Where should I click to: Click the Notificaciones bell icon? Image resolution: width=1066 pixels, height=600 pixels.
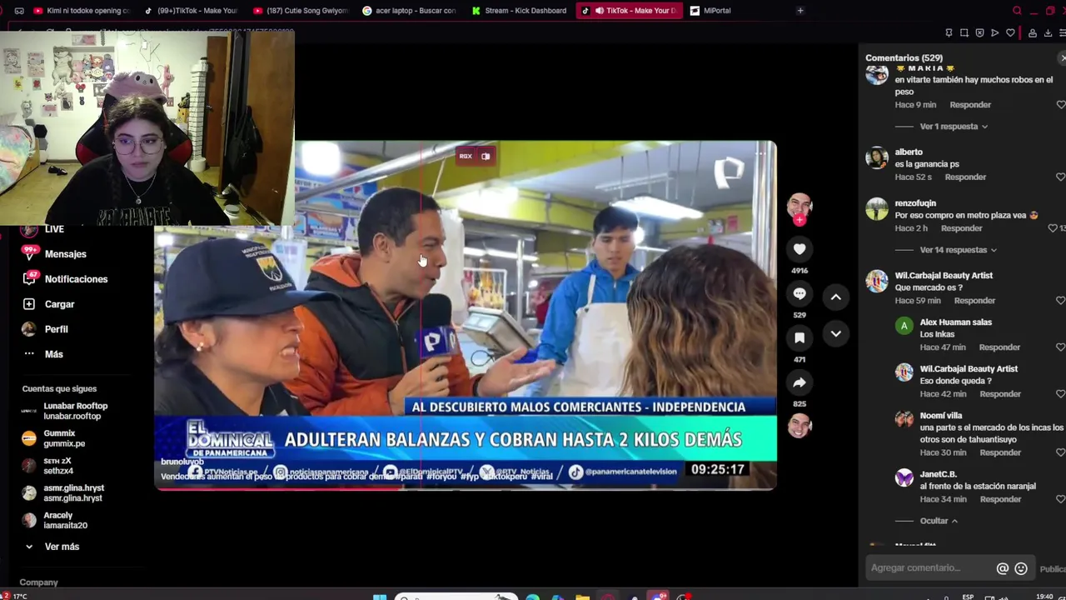coord(29,278)
